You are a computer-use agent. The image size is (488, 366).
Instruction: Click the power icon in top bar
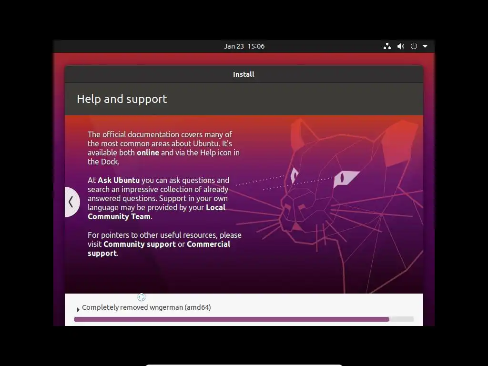(414, 46)
